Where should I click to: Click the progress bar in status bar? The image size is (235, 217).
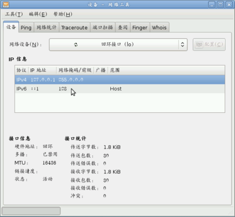31,211
